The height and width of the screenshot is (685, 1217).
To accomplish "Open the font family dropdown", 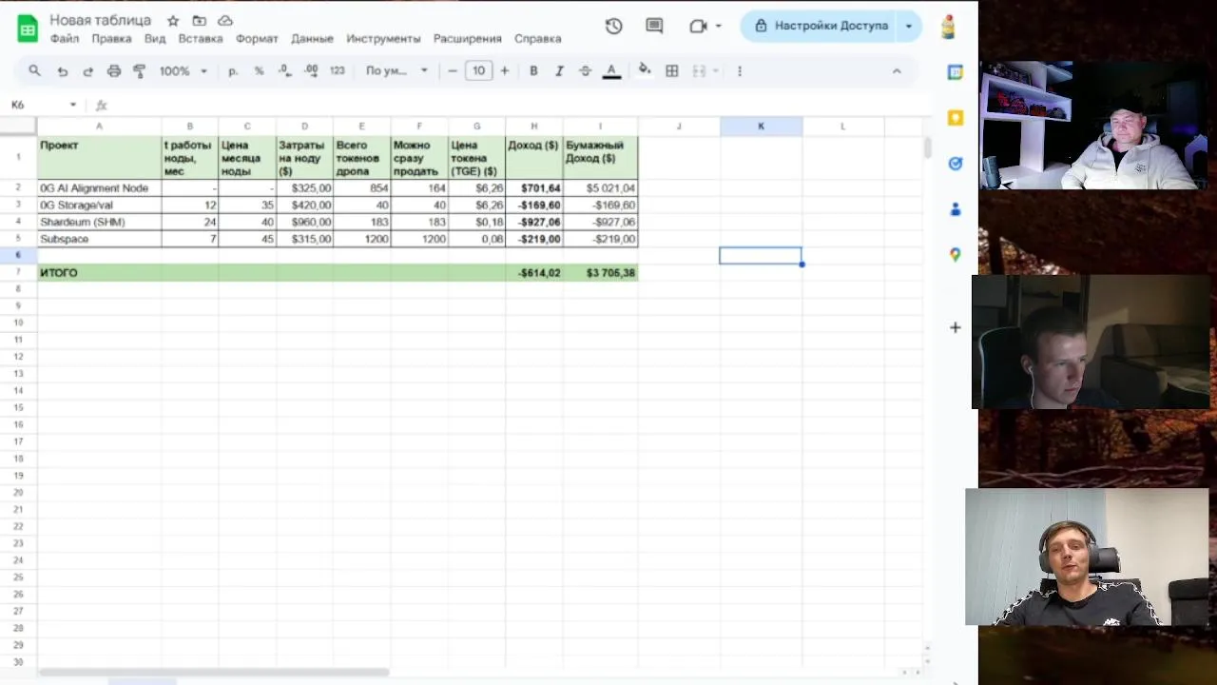I will pos(396,70).
